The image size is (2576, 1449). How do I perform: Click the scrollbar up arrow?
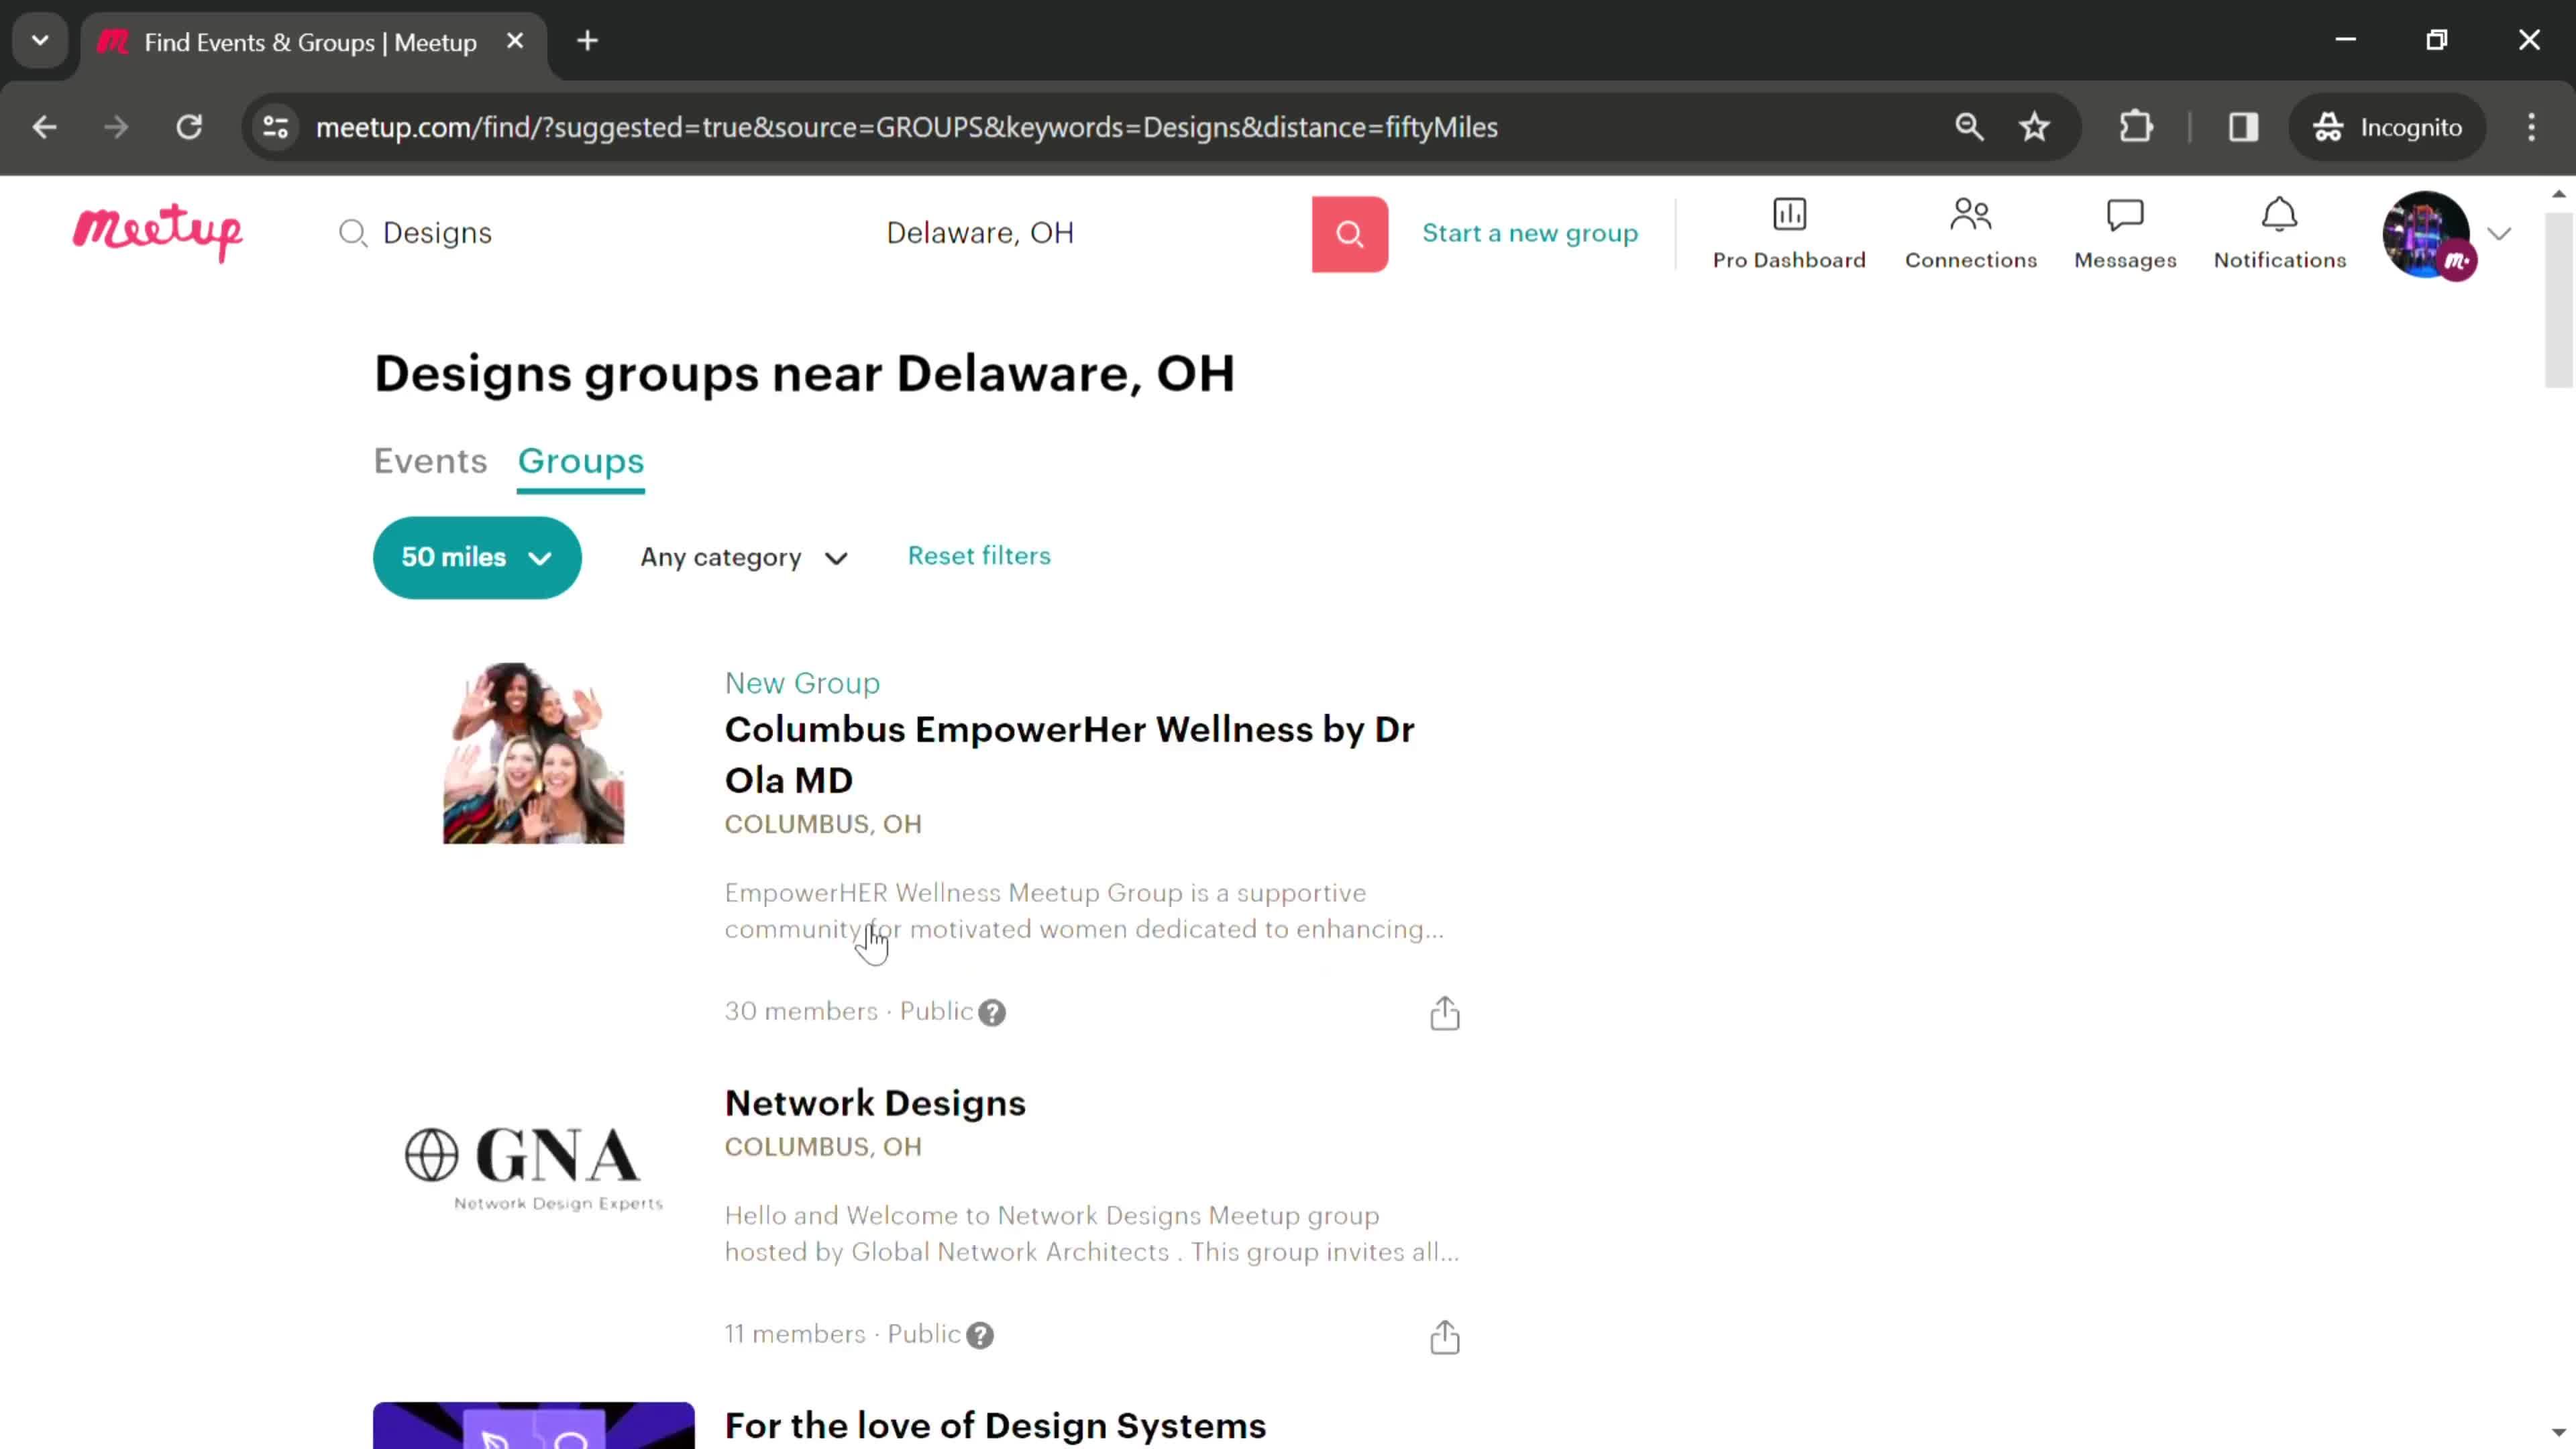pyautogui.click(x=2558, y=193)
